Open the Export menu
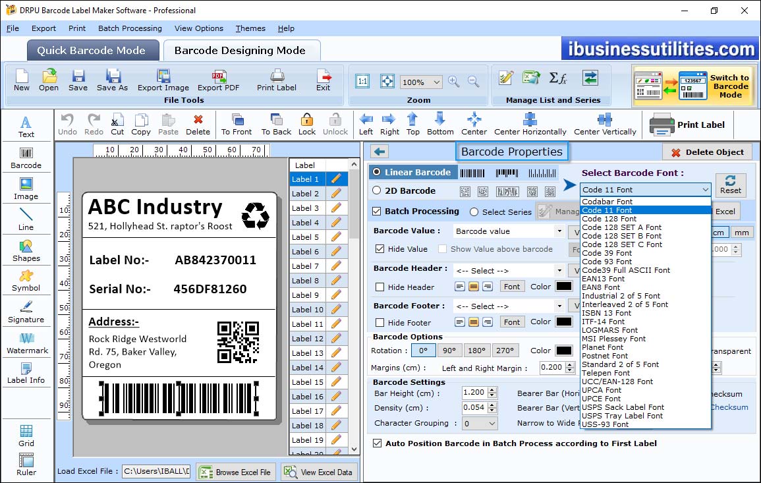Image resolution: width=761 pixels, height=483 pixels. click(x=43, y=28)
